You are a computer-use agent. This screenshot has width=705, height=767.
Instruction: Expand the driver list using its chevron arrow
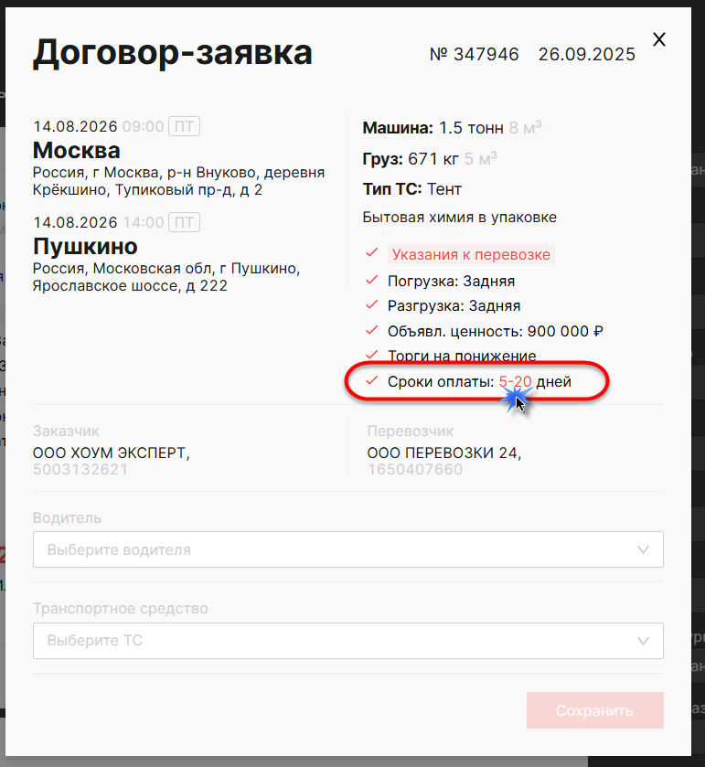[644, 550]
